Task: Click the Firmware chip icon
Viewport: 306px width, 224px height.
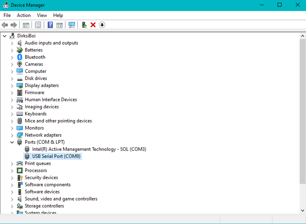Action: [20, 93]
